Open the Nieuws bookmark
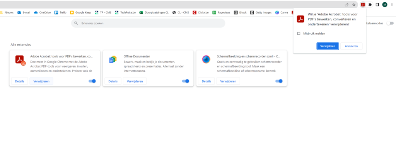The height and width of the screenshot is (145, 396). [7, 12]
